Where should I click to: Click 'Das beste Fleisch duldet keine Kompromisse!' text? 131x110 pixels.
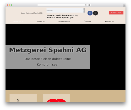point(48,62)
